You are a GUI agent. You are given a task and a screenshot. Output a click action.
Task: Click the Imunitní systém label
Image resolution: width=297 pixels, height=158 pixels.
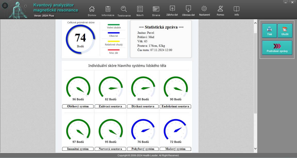pyautogui.click(x=78, y=149)
